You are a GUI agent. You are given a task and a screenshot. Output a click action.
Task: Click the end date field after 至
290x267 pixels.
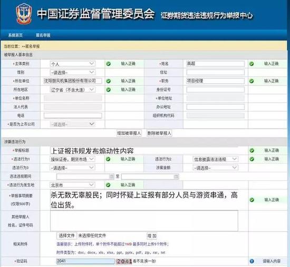[150, 176]
